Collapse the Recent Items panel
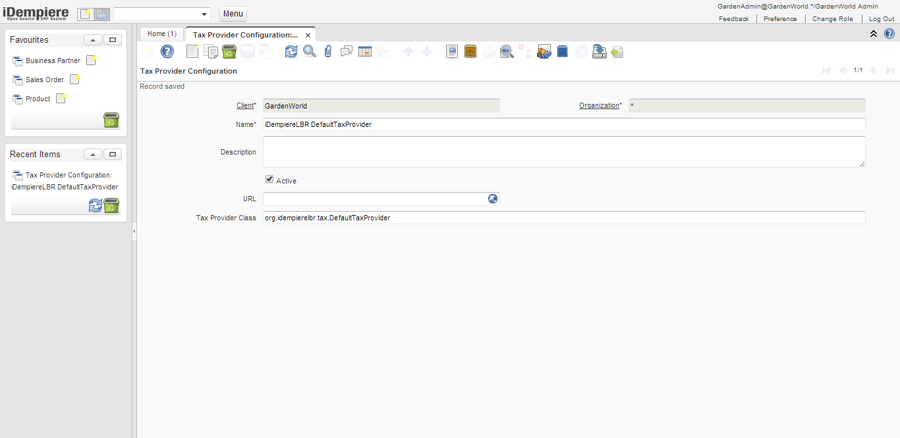Image resolution: width=900 pixels, height=438 pixels. tap(93, 155)
